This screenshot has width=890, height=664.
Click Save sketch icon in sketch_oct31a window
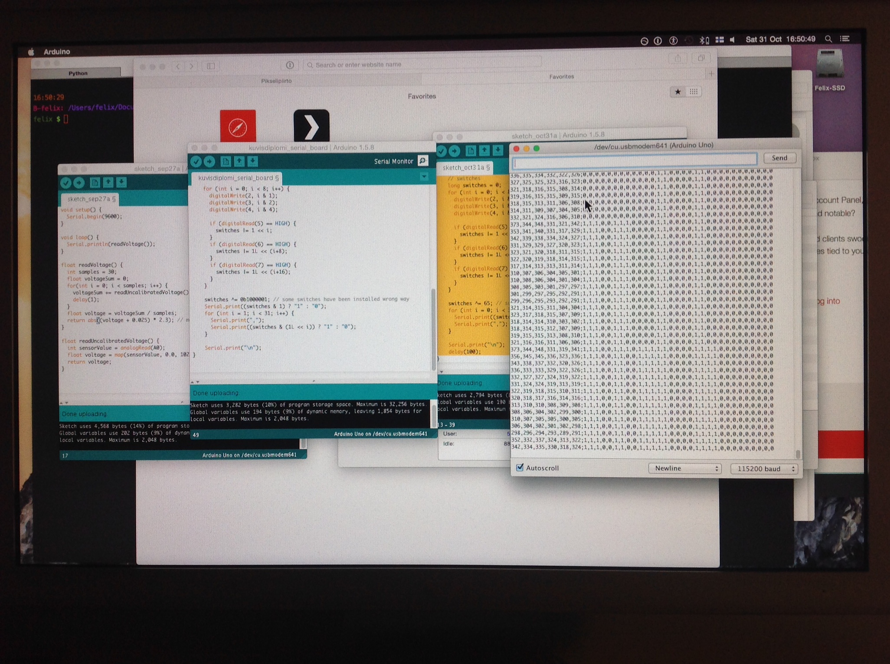(x=497, y=150)
